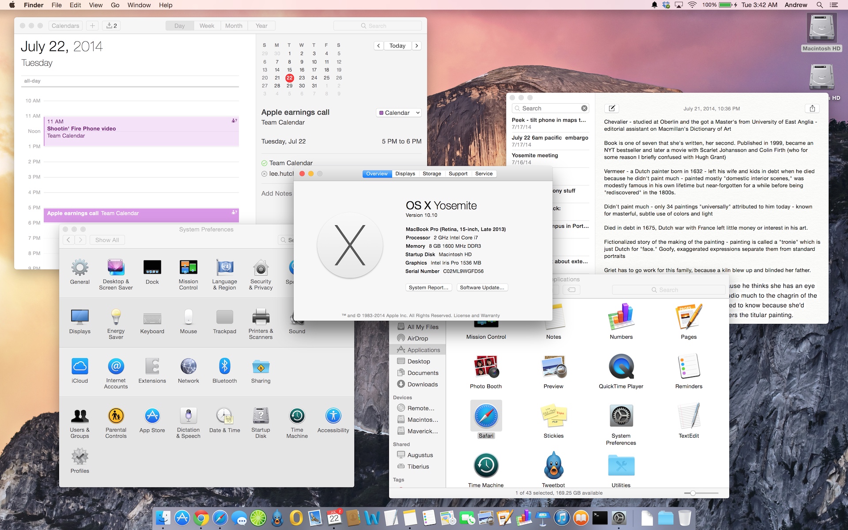
Task: Select the Storage tab in About This Mac
Action: pos(431,174)
